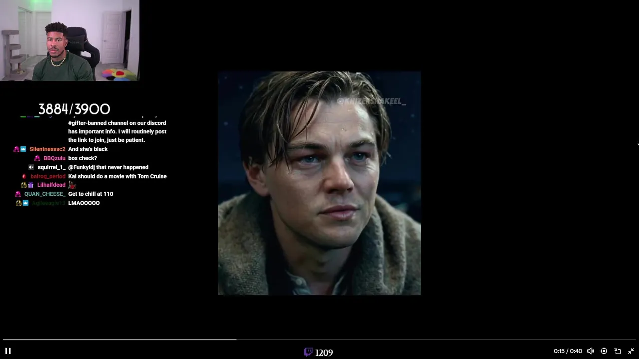639x359 pixels.
Task: Click the main video portrait image
Action: [x=319, y=183]
